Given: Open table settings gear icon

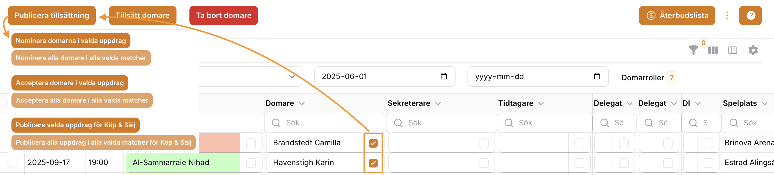Looking at the screenshot, I should point(753,50).
